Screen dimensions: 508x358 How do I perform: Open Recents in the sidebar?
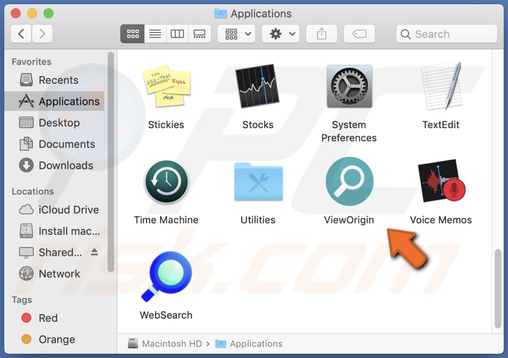(55, 80)
